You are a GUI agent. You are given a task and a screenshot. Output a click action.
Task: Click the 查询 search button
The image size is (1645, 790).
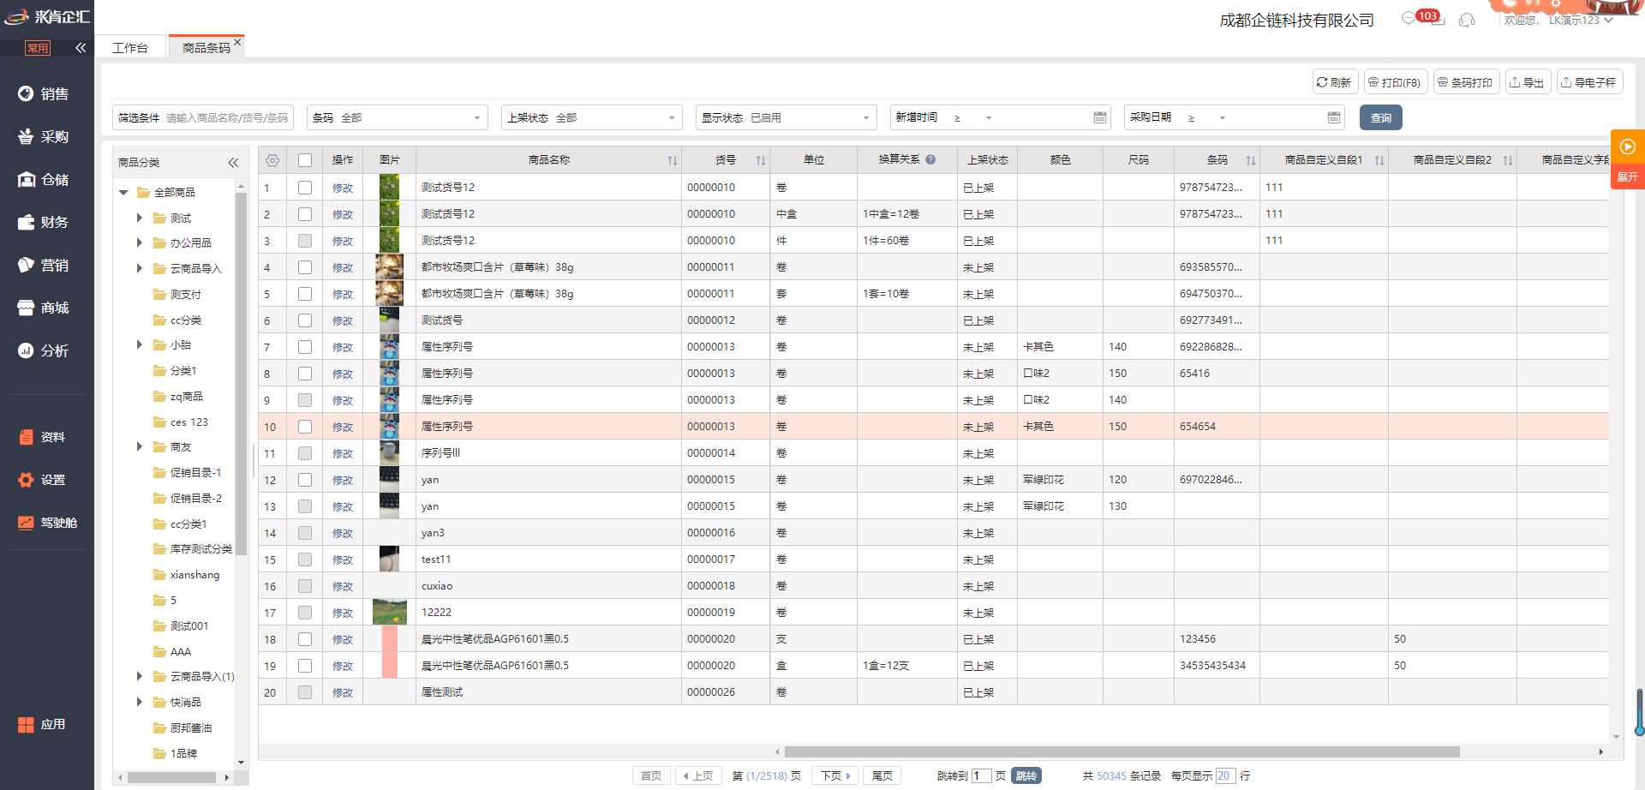coord(1380,117)
